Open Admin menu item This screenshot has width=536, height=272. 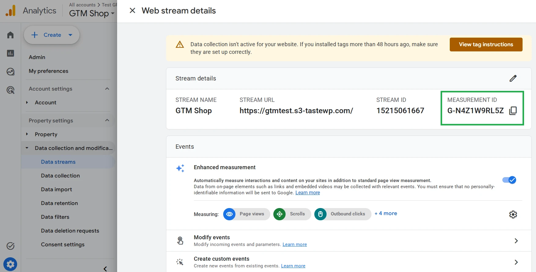pyautogui.click(x=37, y=57)
